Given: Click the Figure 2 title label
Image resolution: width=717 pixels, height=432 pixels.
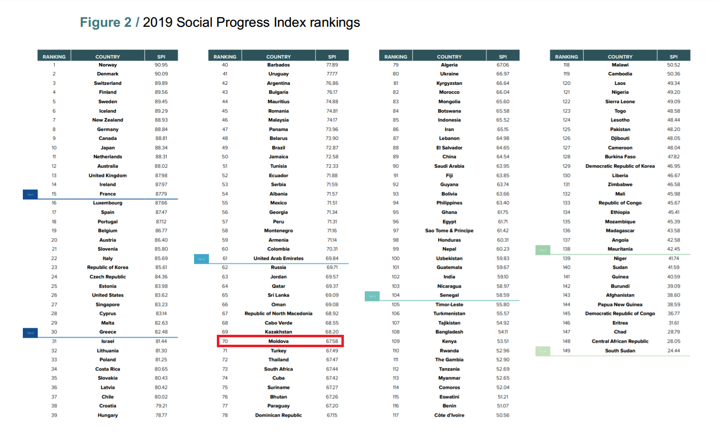Looking at the screenshot, I should point(106,22).
